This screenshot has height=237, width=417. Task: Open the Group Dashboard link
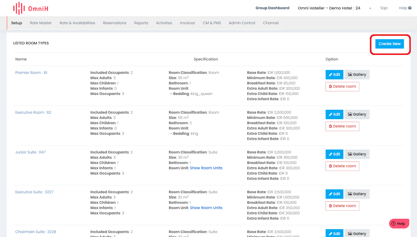272,8
